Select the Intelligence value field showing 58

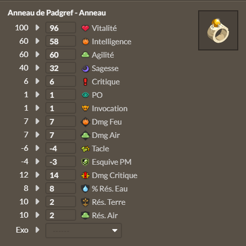(61, 41)
